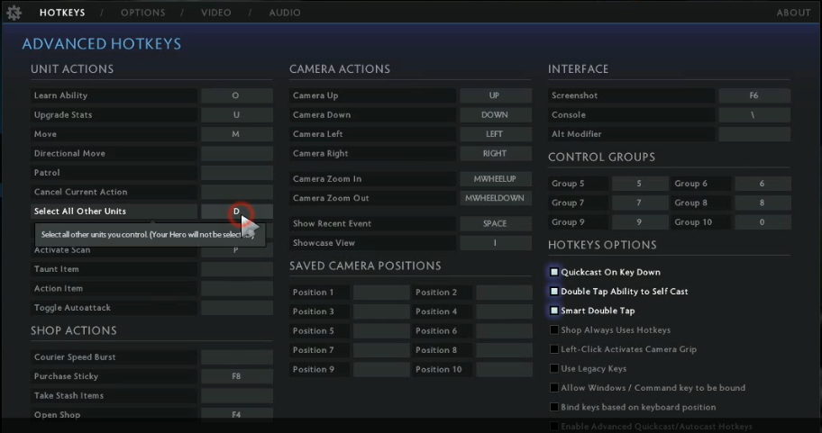Assign a key to camera Position 3
Viewport: 822px width, 433px height.
381,311
